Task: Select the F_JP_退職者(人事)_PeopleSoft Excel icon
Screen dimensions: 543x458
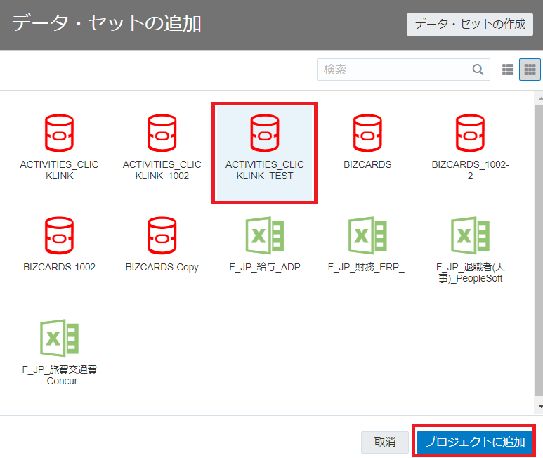Action: [x=470, y=235]
